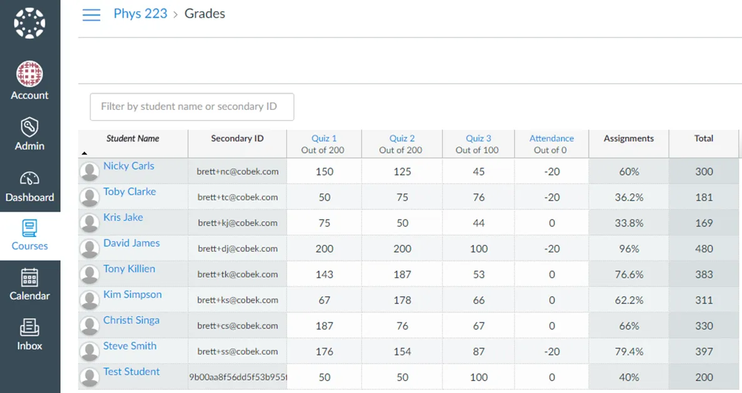742x393 pixels.
Task: Select Christi Singa's Quiz 1 score 187
Action: point(324,326)
